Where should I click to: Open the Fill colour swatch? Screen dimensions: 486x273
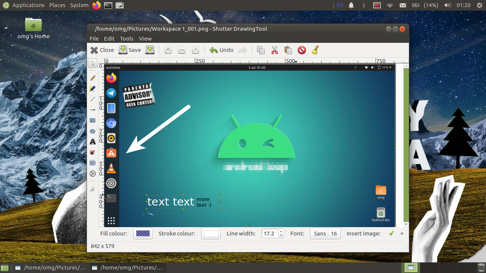(143, 234)
